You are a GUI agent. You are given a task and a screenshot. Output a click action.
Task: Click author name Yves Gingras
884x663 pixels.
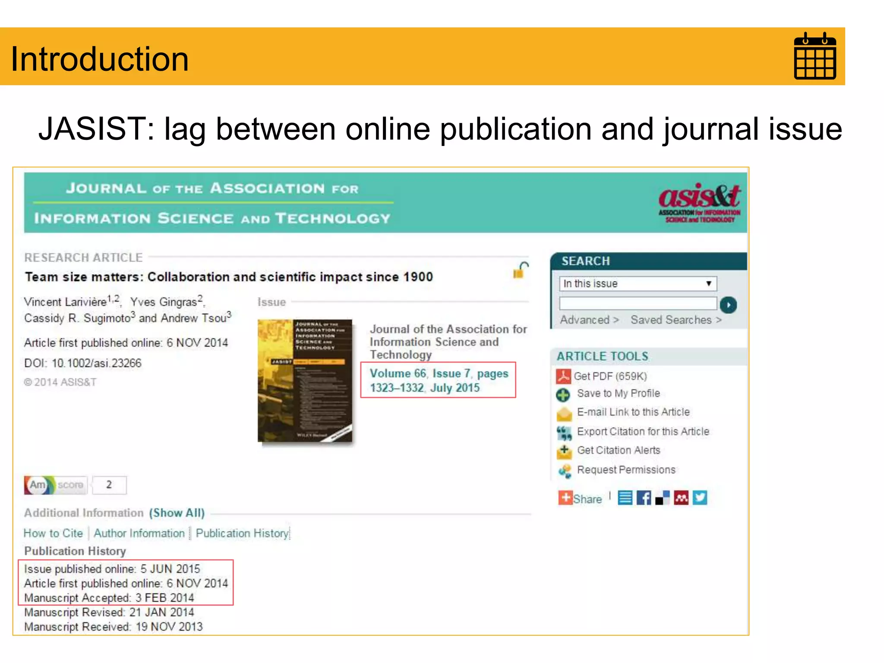click(164, 302)
